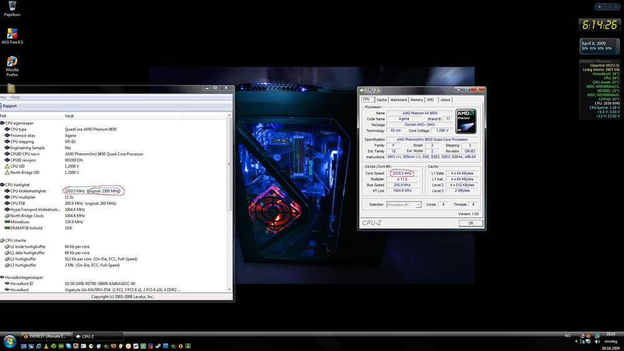Switch to the EVEREST Ultimate taskbar button
The image size is (624, 351).
[x=46, y=336]
